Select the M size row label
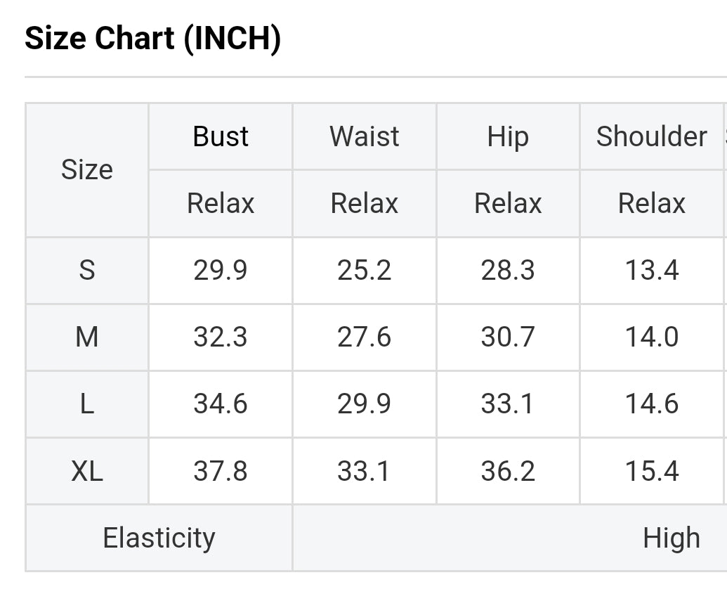This screenshot has width=727, height=594. click(x=87, y=337)
